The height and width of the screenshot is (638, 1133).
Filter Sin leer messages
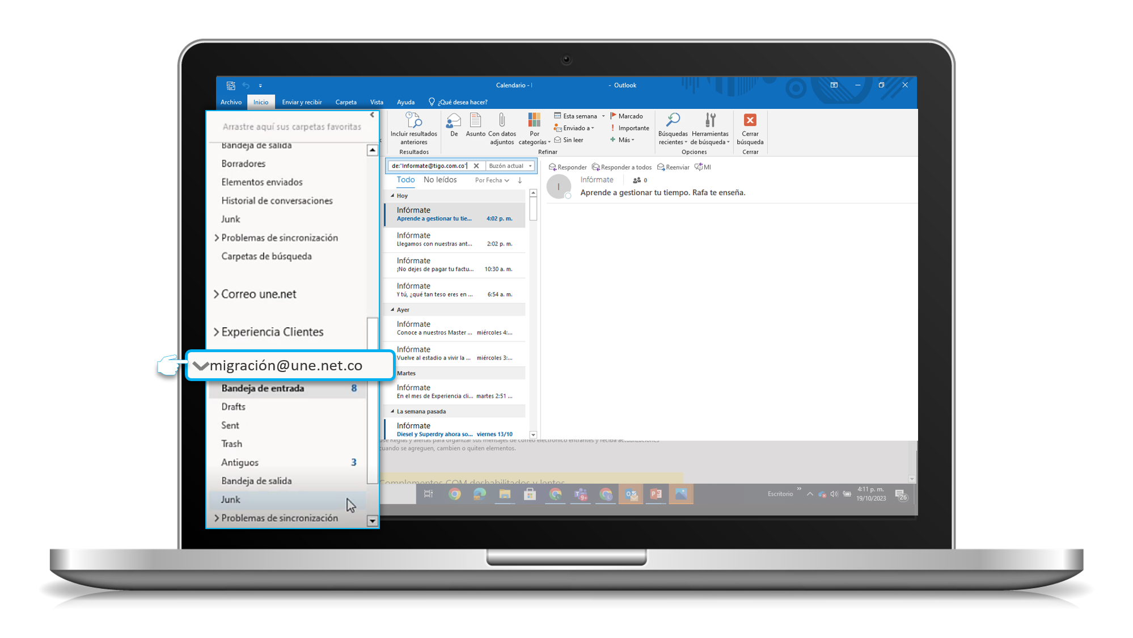(x=569, y=140)
